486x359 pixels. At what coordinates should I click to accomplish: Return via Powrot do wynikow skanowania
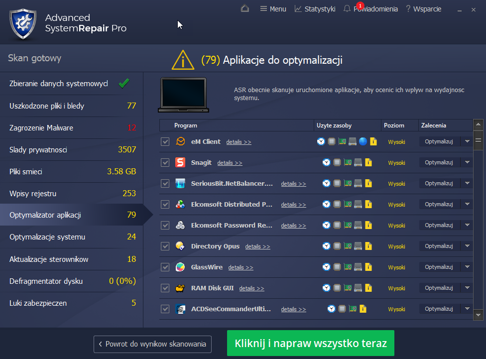click(x=152, y=344)
